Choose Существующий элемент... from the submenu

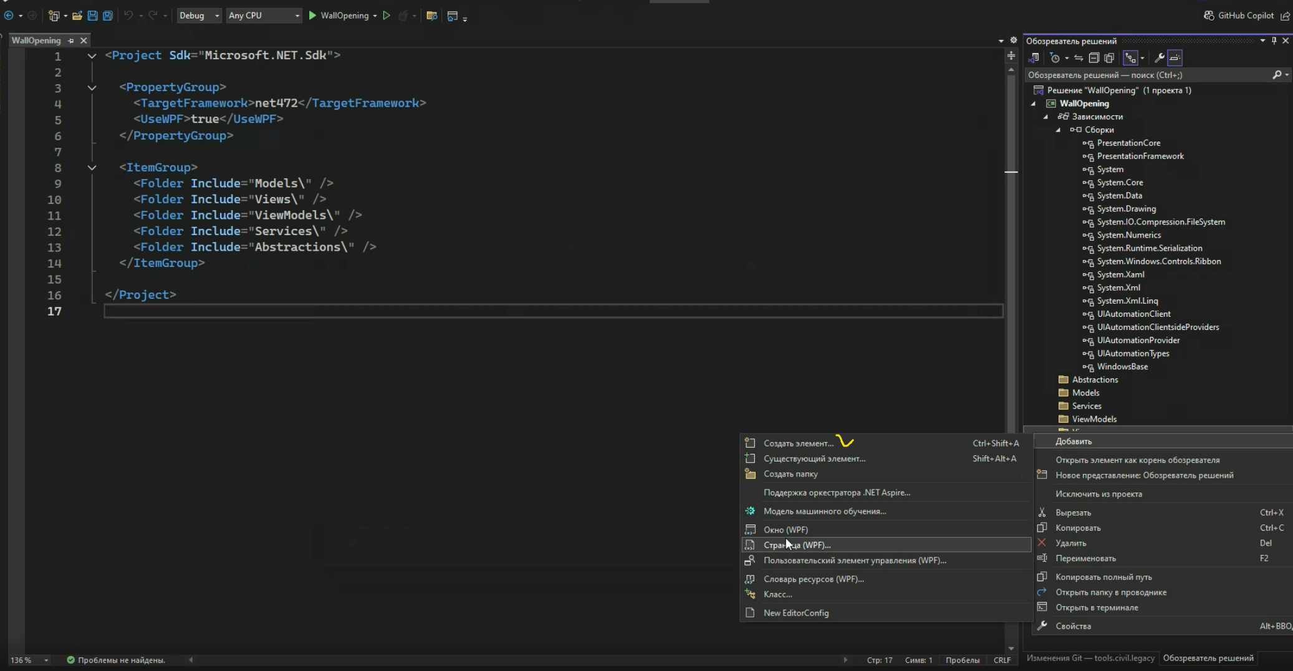pyautogui.click(x=885, y=458)
